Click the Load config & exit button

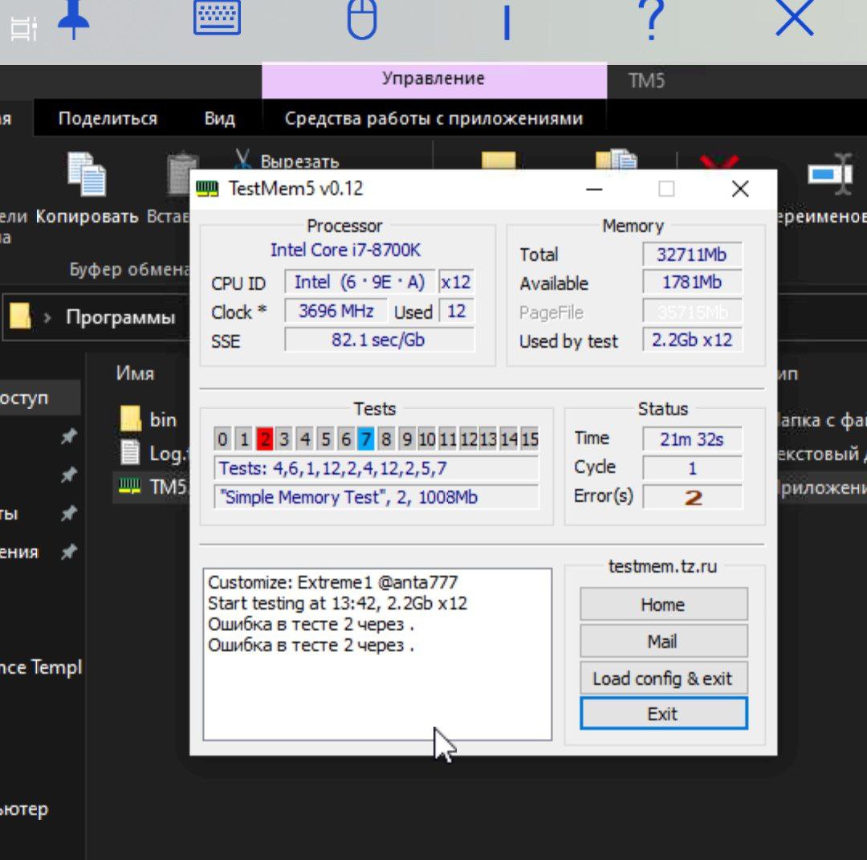click(x=664, y=678)
